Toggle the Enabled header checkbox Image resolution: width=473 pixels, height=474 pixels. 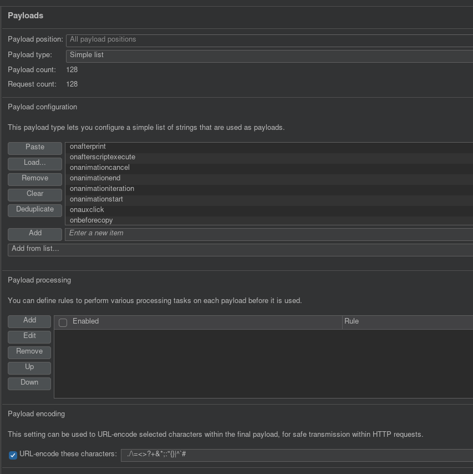pos(63,322)
